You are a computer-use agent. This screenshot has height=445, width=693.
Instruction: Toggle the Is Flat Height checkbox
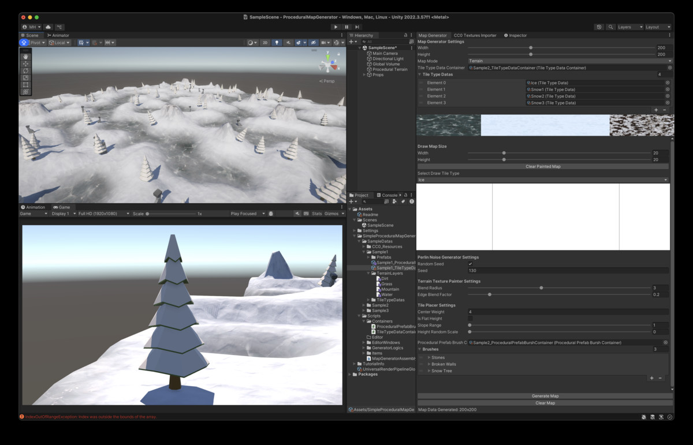tap(471, 319)
